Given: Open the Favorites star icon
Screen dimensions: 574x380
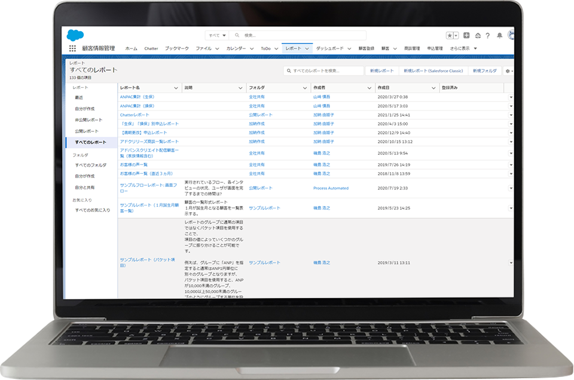Looking at the screenshot, I should click(450, 36).
